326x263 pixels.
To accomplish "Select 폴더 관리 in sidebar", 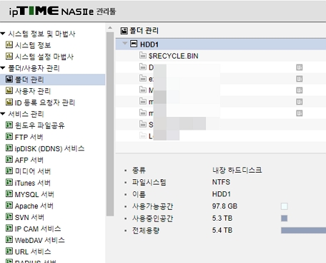I will point(52,80).
